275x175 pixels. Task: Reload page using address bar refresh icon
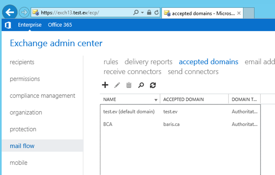157,12
